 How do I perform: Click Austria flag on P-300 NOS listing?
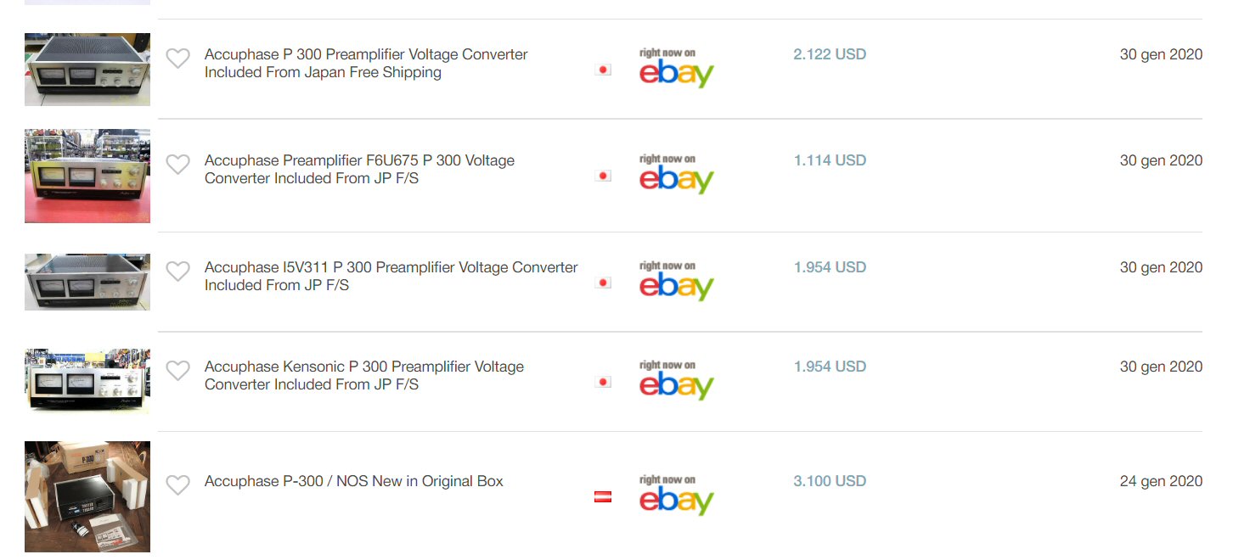[x=603, y=496]
